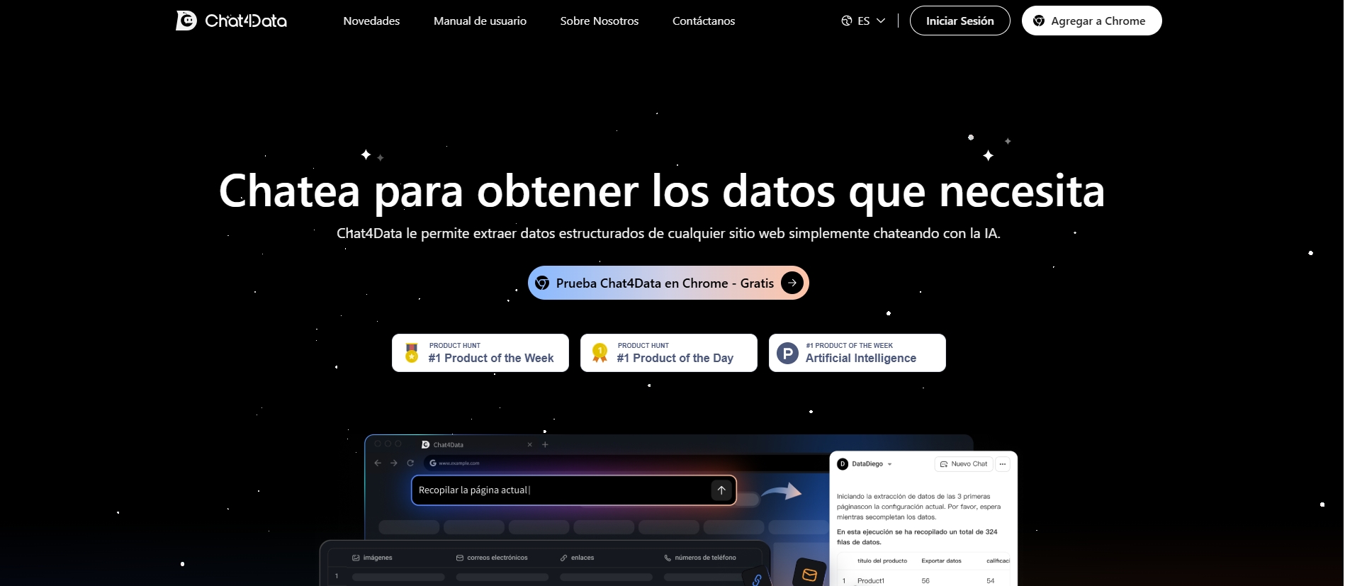Image resolution: width=1345 pixels, height=586 pixels.
Task: Click the números de teléfono column header
Action: 700,558
